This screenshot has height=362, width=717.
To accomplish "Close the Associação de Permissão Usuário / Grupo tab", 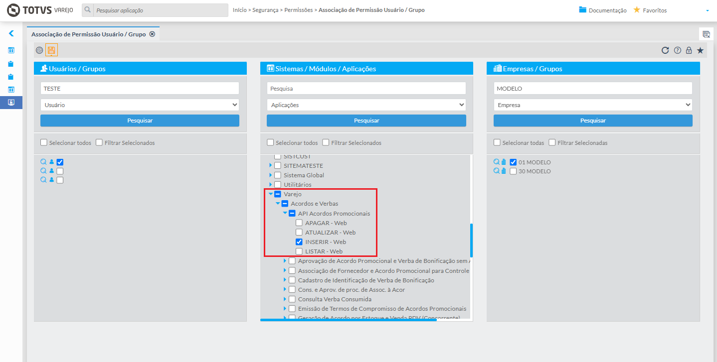I will tap(152, 34).
